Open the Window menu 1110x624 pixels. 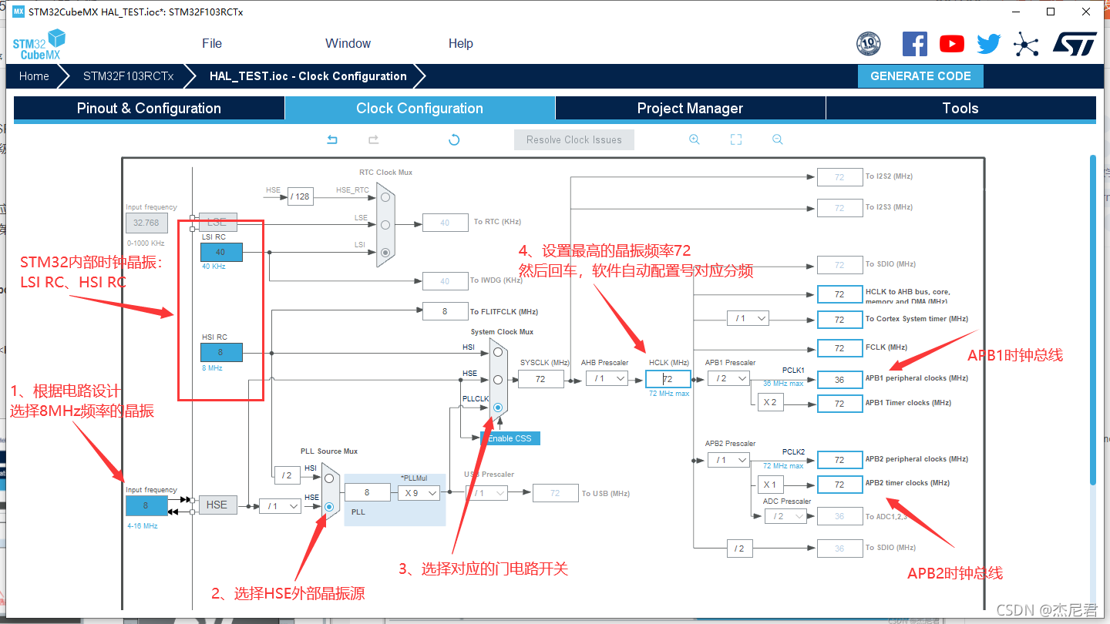point(348,44)
